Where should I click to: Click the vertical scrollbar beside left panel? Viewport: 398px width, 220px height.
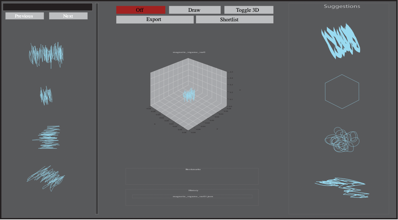(x=97, y=108)
